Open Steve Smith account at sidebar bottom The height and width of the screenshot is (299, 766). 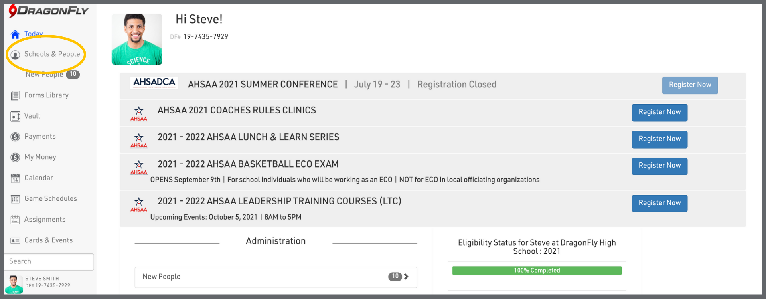[x=42, y=282]
